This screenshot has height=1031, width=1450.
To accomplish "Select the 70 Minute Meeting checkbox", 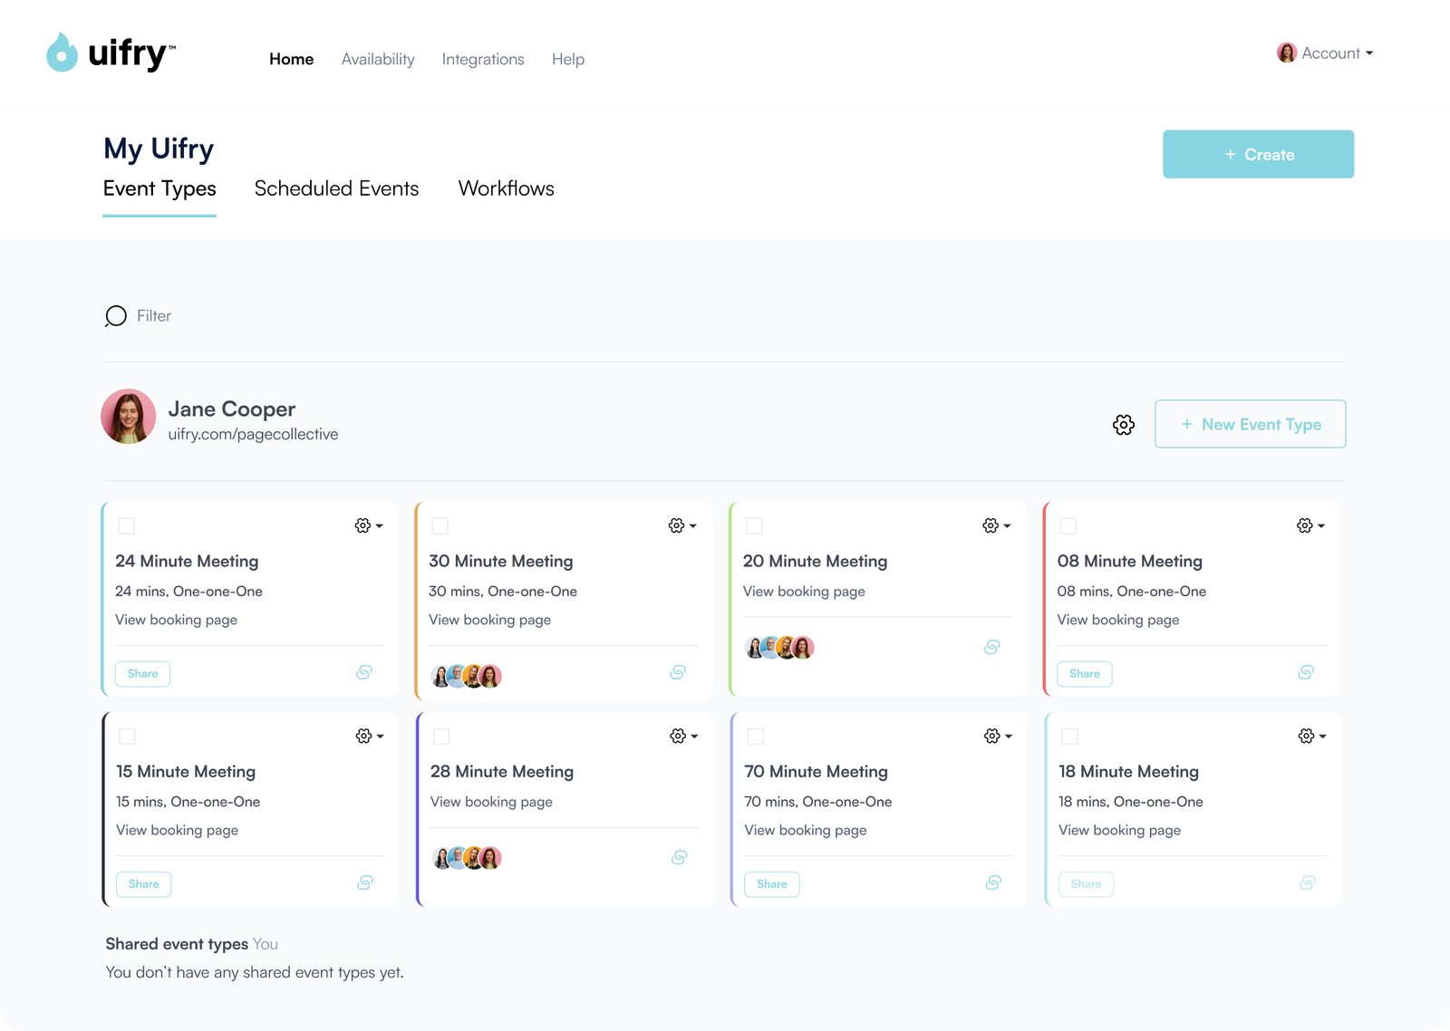I will (x=756, y=737).
